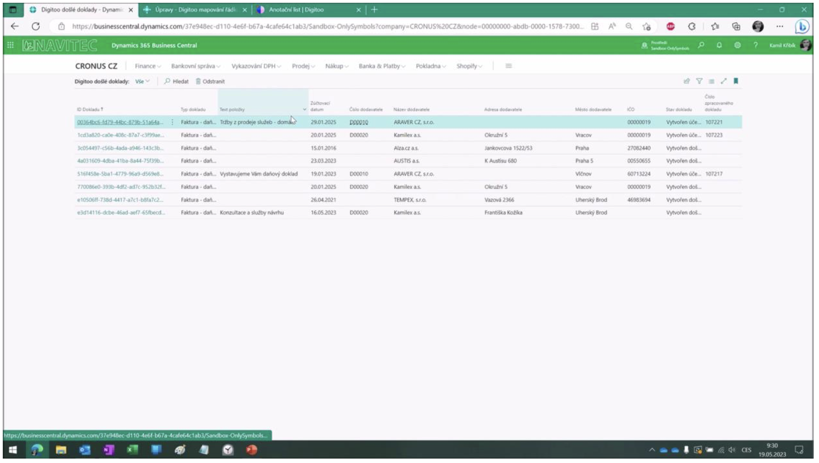Viewport: 819px width, 463px height.
Task: Open the app launcher waffle icon
Action: 11,45
